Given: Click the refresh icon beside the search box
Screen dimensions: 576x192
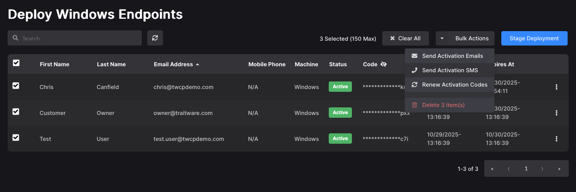Looking at the screenshot, I should (x=155, y=38).
